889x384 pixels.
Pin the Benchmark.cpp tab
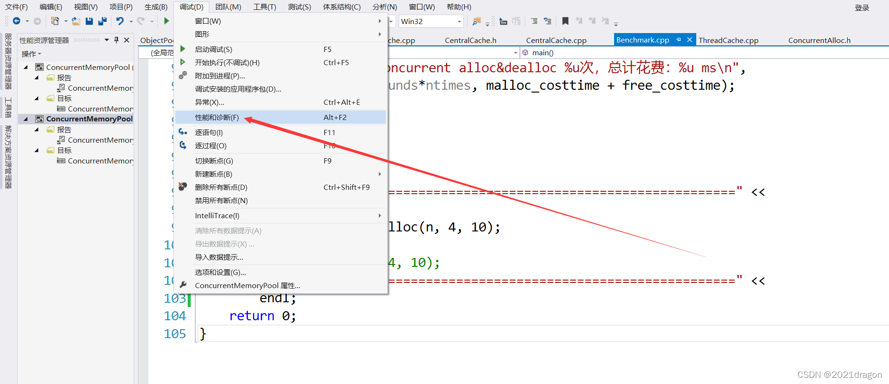pyautogui.click(x=679, y=40)
